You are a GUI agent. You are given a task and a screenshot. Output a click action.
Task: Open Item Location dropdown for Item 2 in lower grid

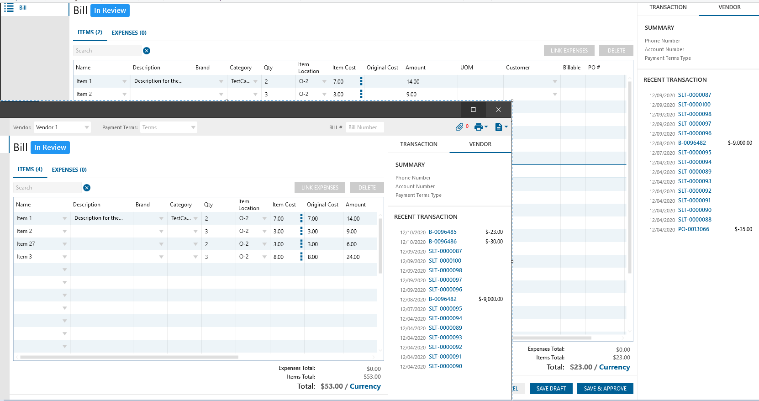coord(264,232)
